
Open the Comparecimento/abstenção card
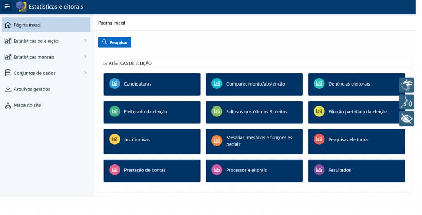tap(254, 84)
